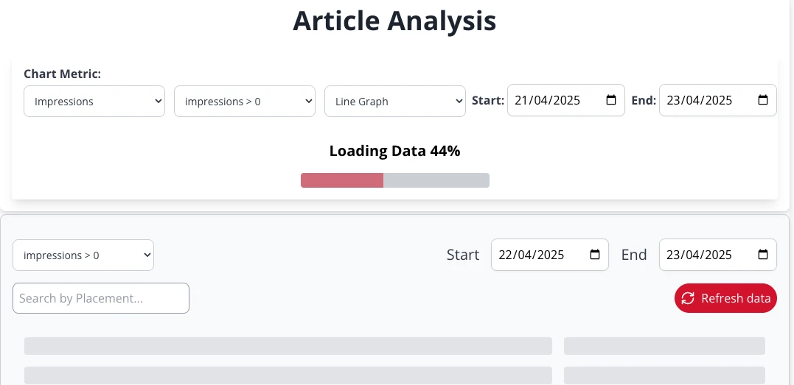
Task: Click the 21/04/2025 start date text
Action: [549, 101]
